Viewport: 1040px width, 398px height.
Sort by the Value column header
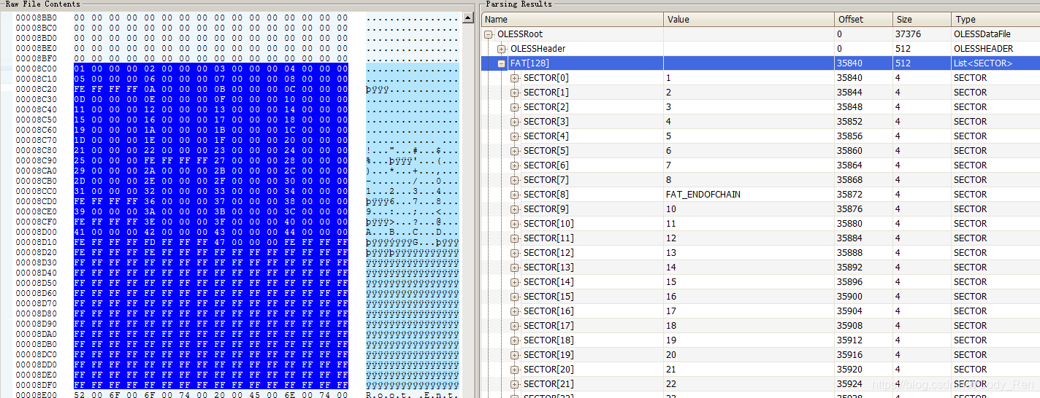click(749, 20)
